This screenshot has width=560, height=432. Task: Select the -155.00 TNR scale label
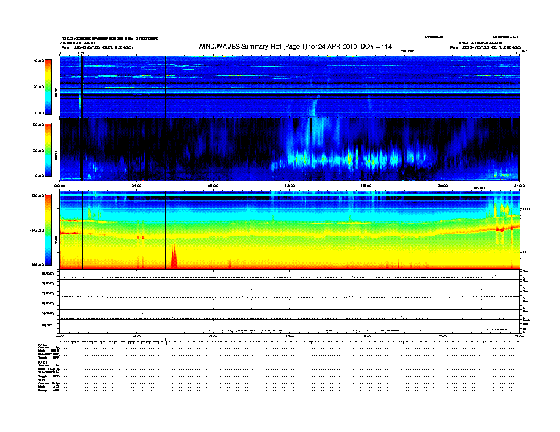[x=37, y=265]
